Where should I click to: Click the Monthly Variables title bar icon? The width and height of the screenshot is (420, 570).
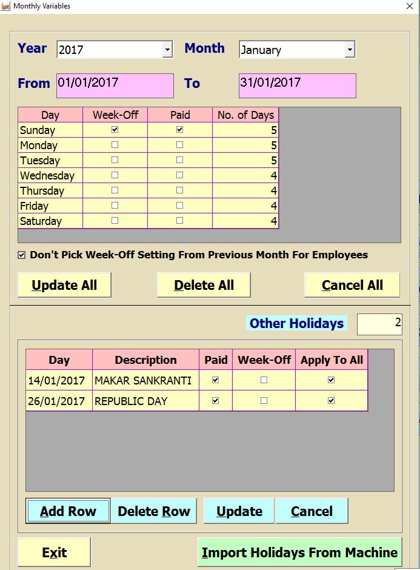[x=6, y=6]
